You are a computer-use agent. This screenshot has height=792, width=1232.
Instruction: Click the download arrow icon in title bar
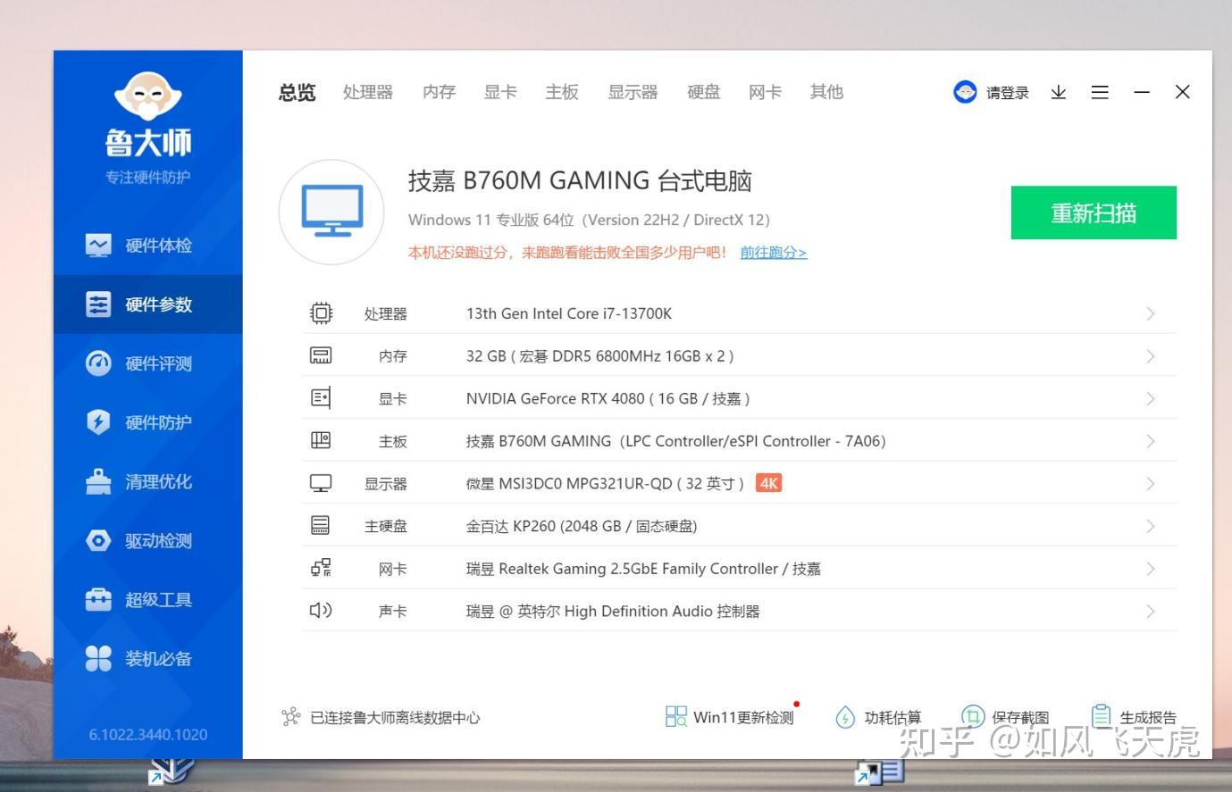[1059, 92]
